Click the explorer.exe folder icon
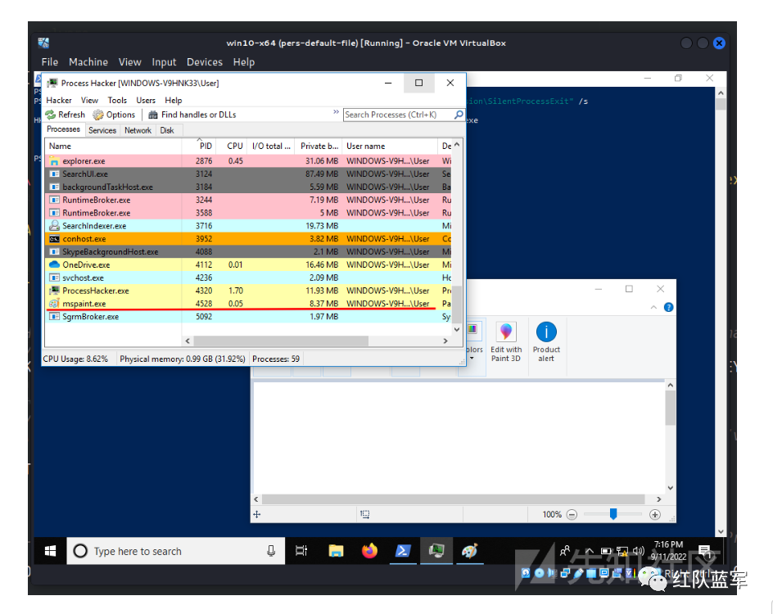Screen dimensions: 773x614 coord(54,161)
